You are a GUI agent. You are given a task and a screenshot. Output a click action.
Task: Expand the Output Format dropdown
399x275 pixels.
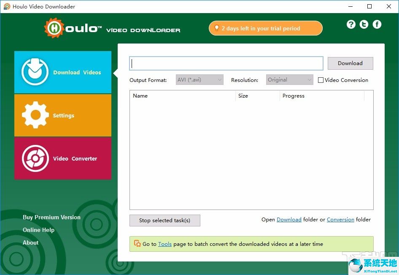point(199,80)
